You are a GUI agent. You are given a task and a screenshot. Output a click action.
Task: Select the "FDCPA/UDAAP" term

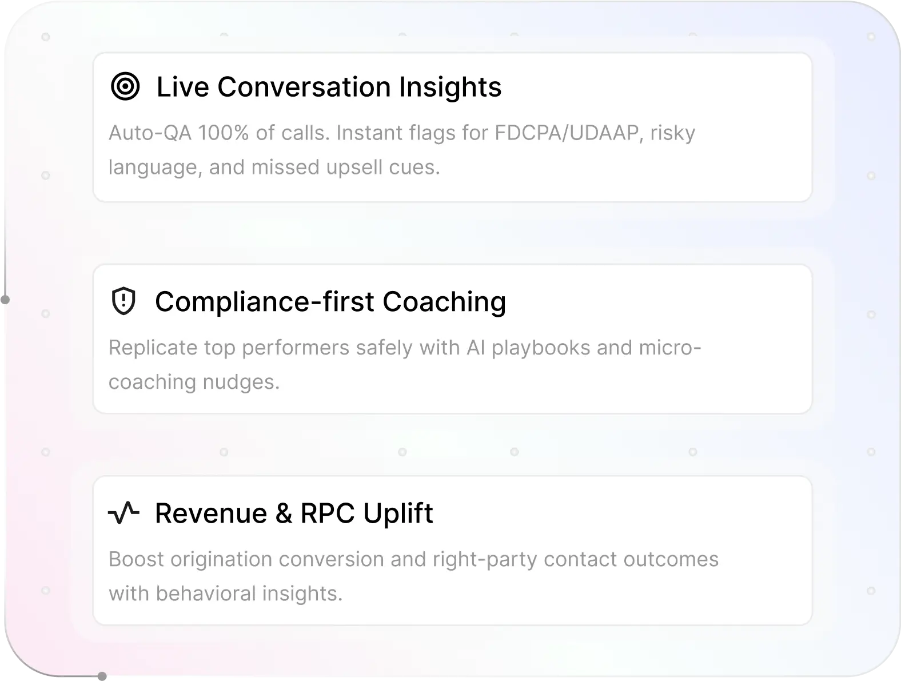pyautogui.click(x=566, y=133)
